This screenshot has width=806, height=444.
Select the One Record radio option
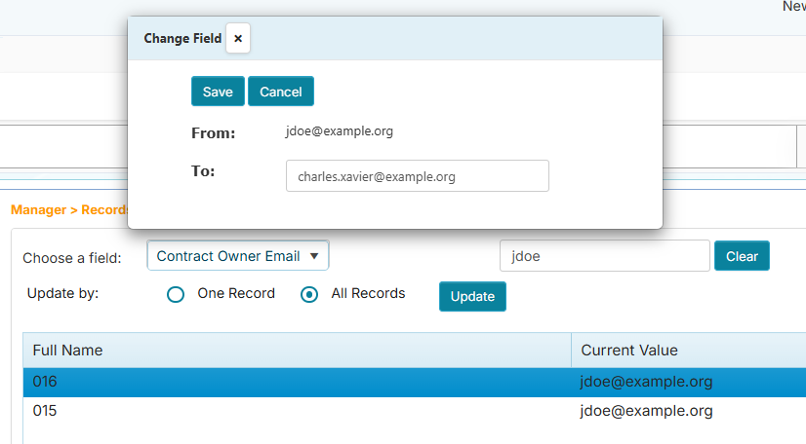(x=176, y=294)
